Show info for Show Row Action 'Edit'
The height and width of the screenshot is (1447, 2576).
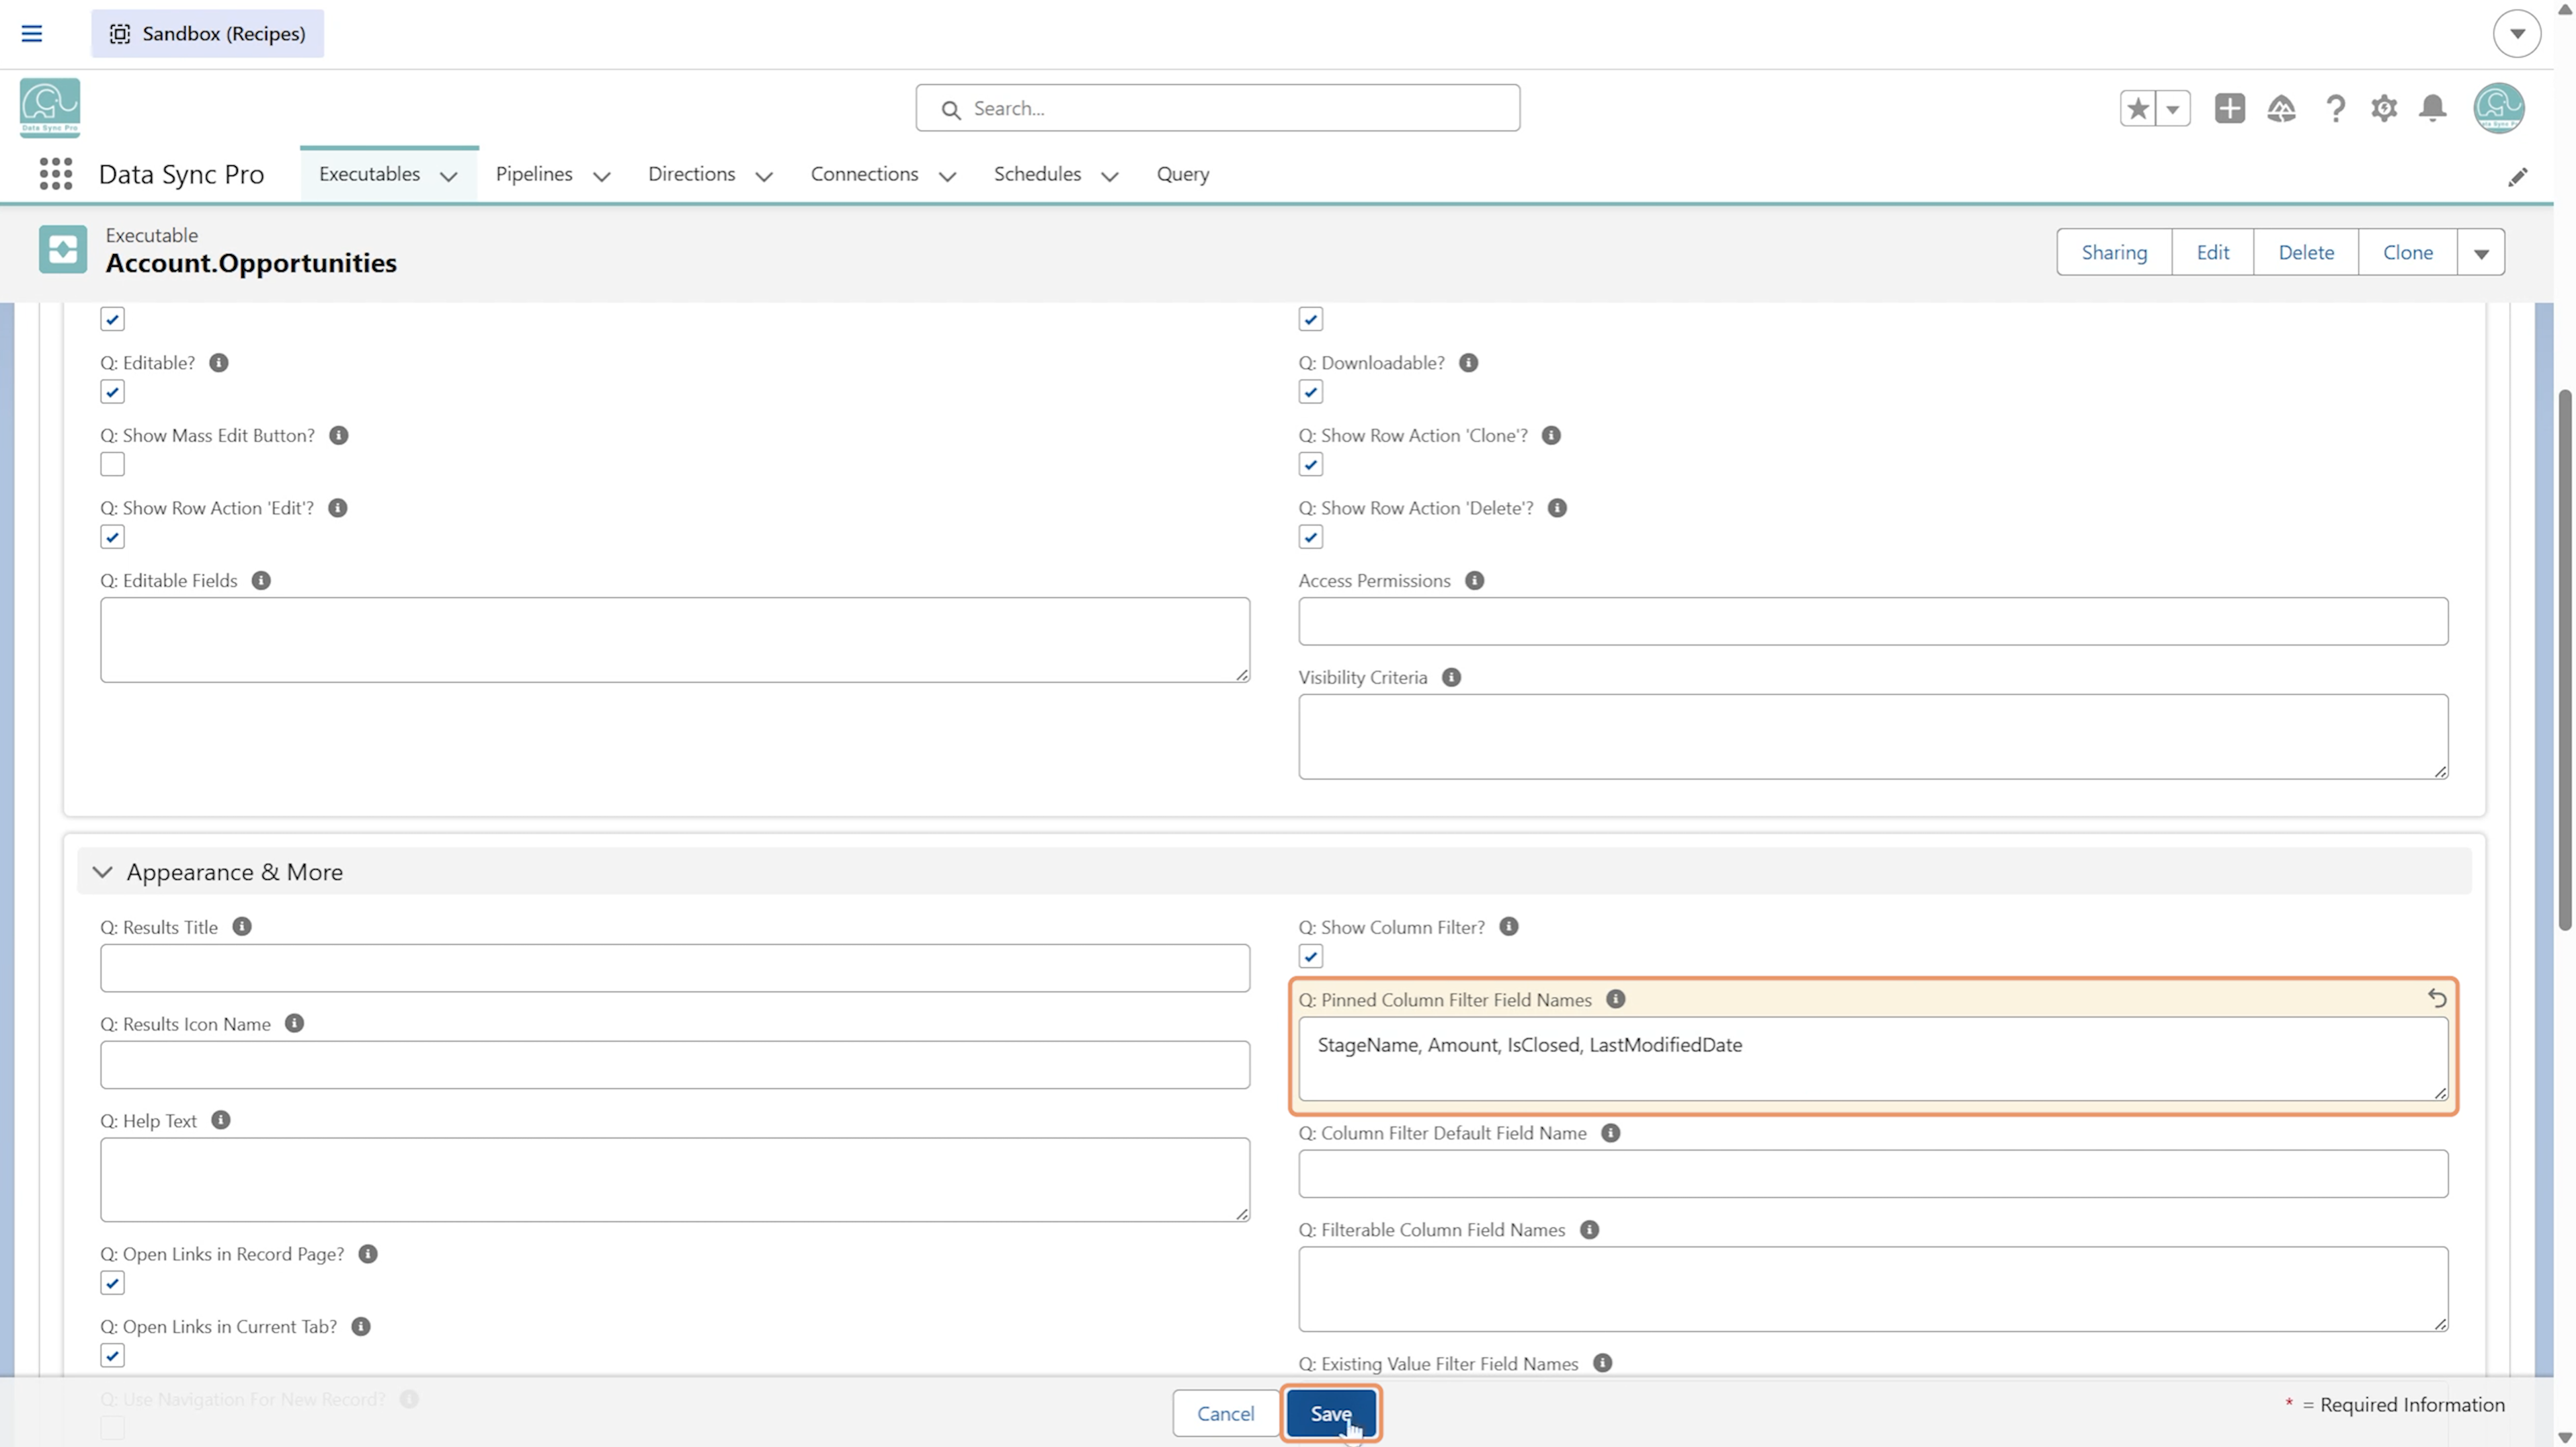[338, 508]
